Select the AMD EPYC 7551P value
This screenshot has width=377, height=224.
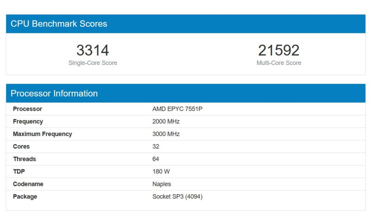[x=177, y=109]
